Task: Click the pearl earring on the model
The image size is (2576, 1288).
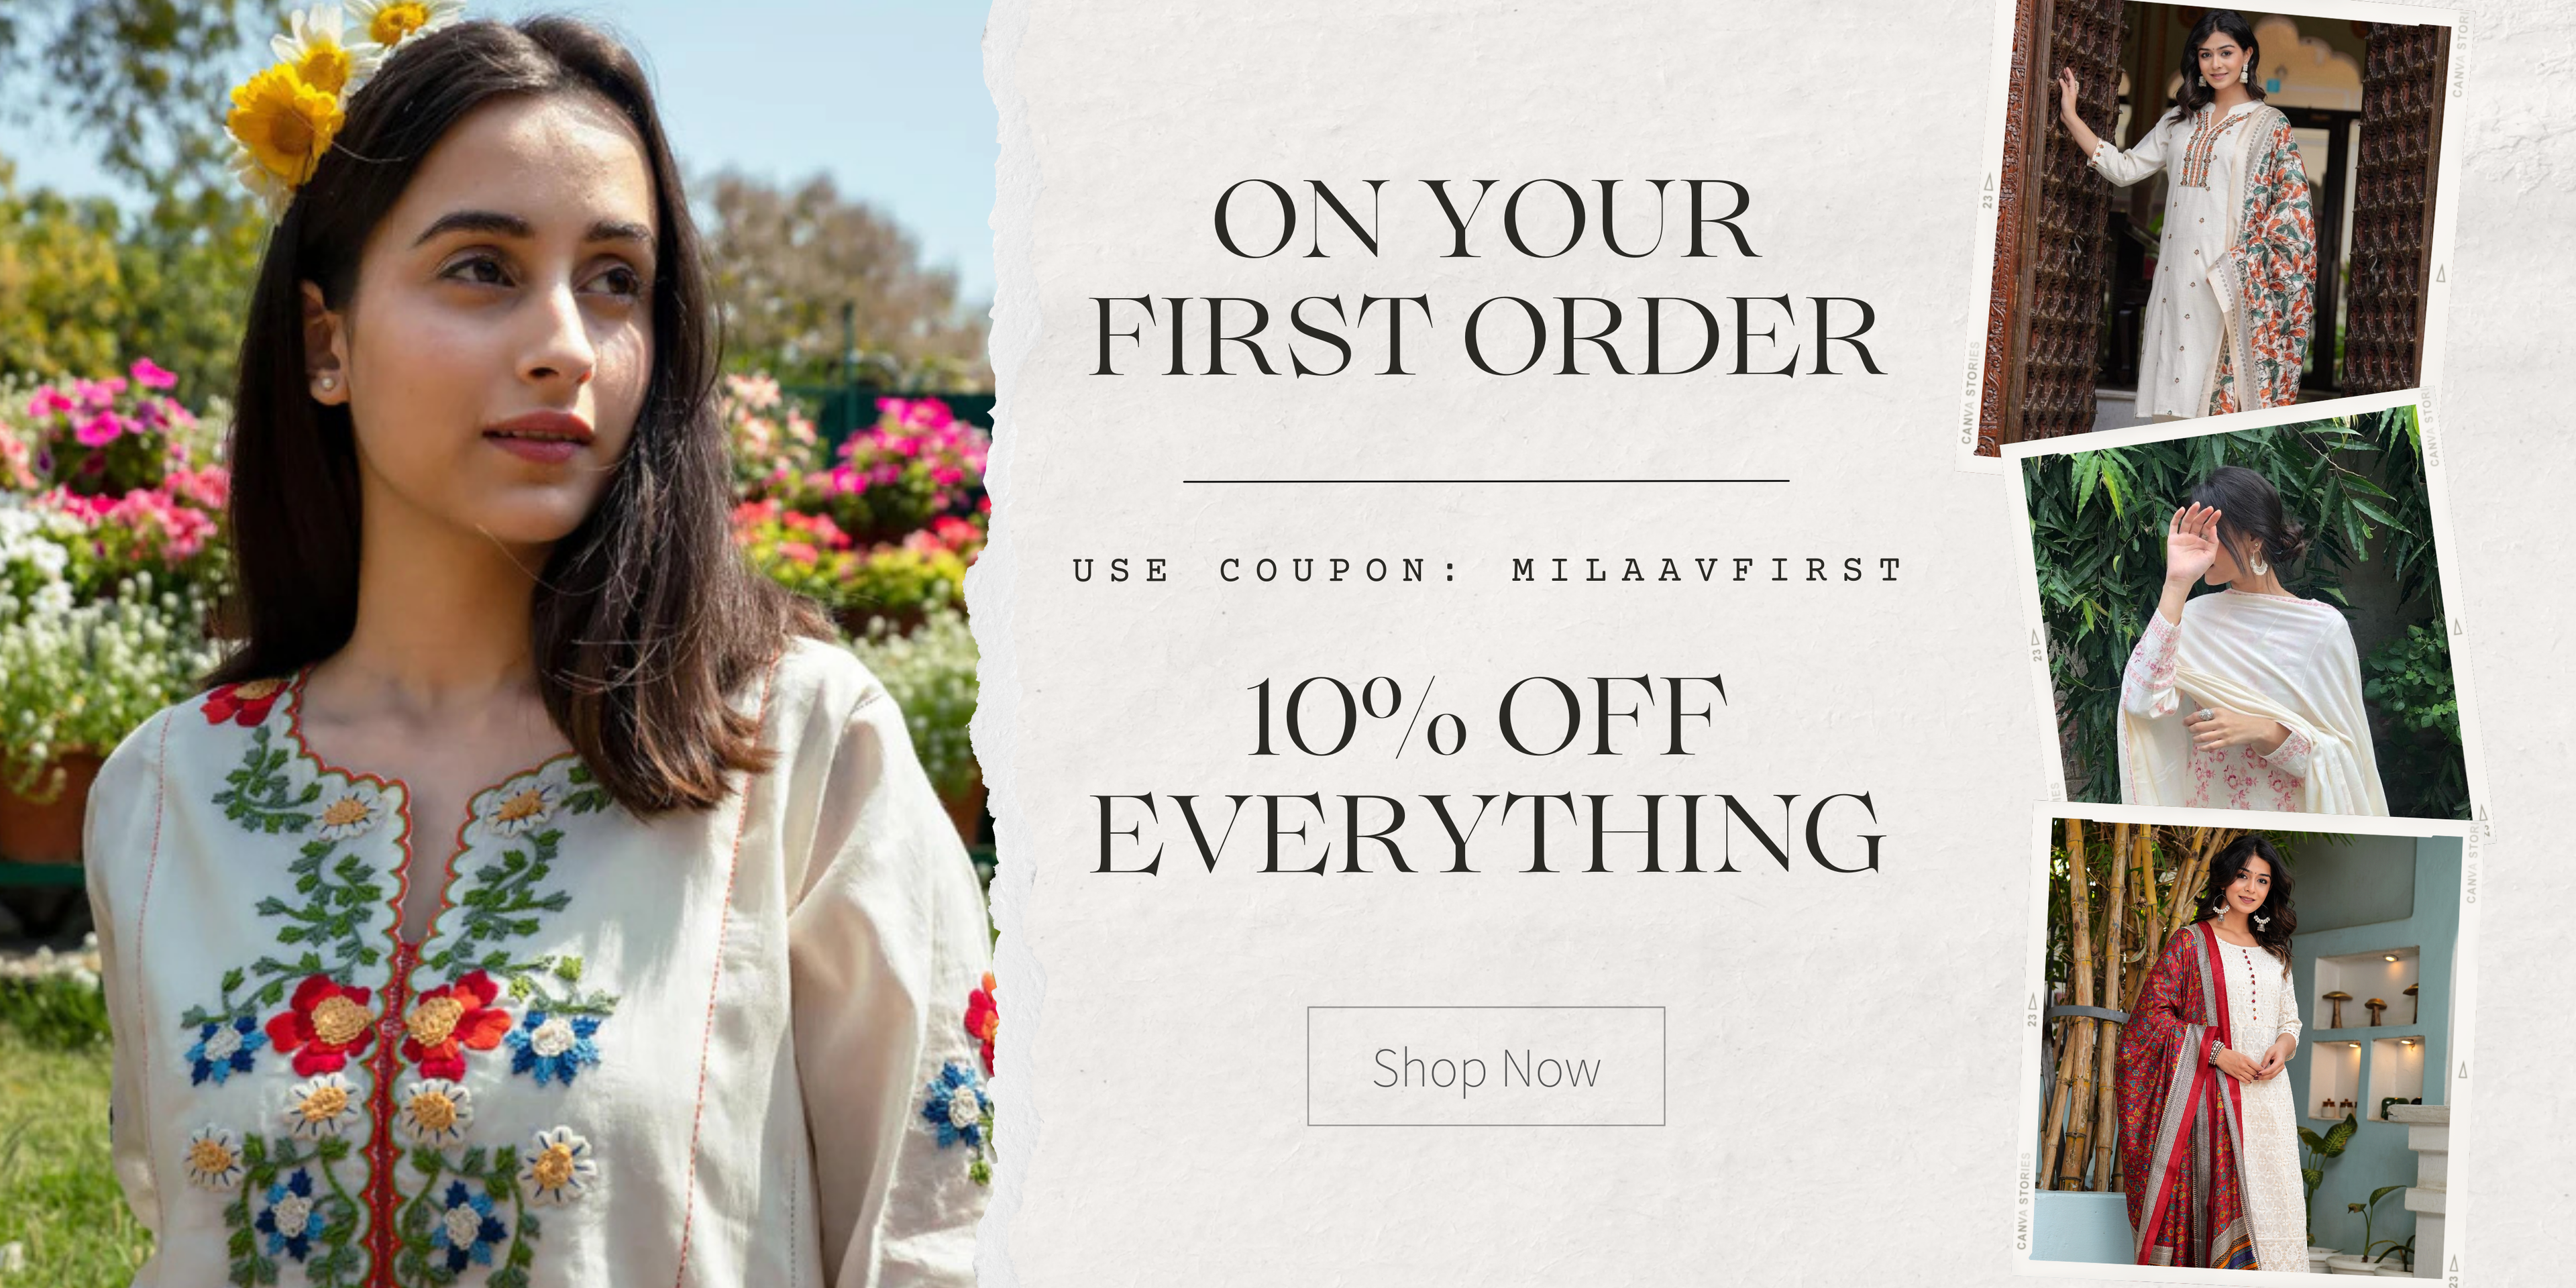Action: [x=325, y=382]
